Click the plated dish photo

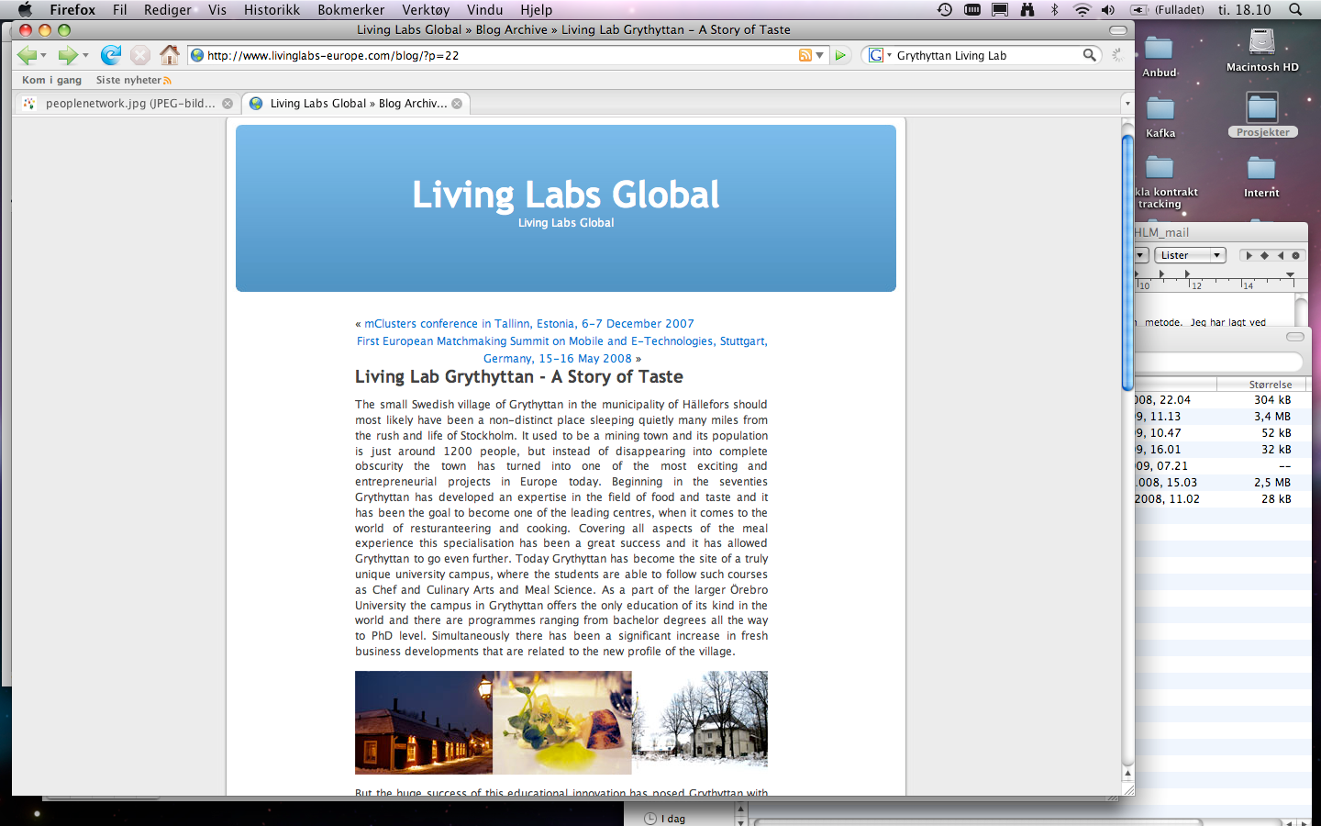pyautogui.click(x=562, y=722)
